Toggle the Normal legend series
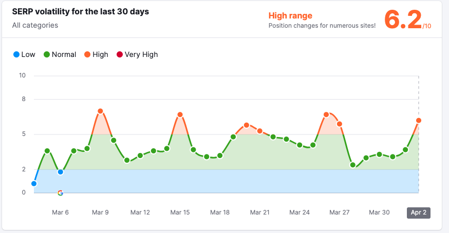Viewport: 449px width, 233px height. coord(60,54)
